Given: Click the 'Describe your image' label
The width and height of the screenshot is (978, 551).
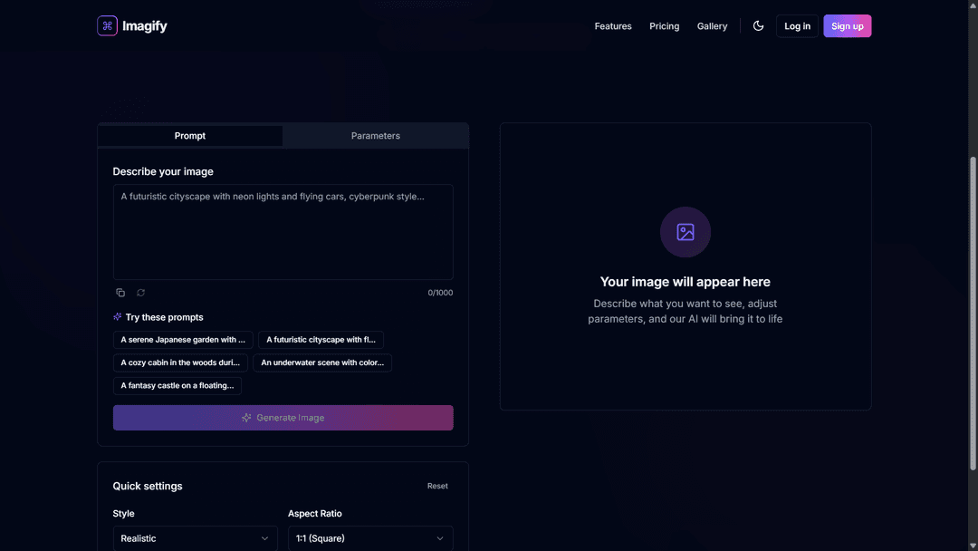Looking at the screenshot, I should click(163, 171).
